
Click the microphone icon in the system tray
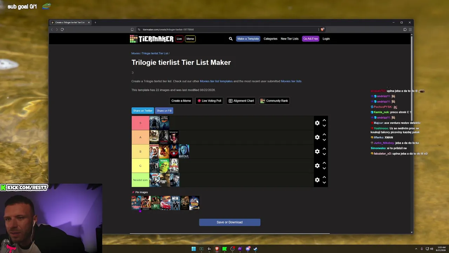[x=422, y=249]
